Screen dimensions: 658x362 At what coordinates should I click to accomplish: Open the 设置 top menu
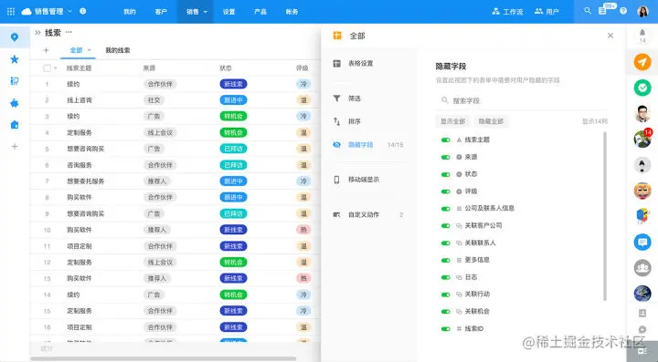[x=229, y=12]
